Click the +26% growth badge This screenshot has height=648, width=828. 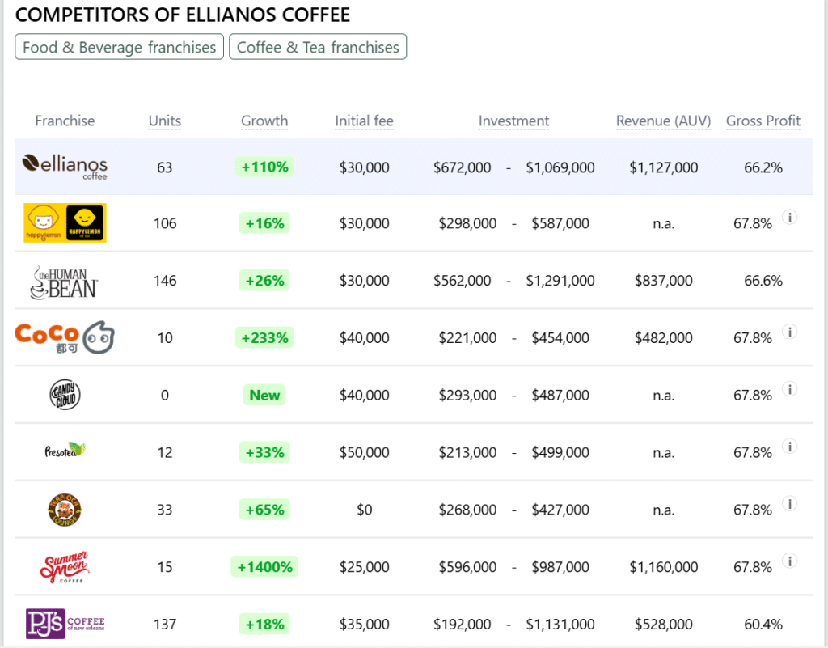[264, 281]
